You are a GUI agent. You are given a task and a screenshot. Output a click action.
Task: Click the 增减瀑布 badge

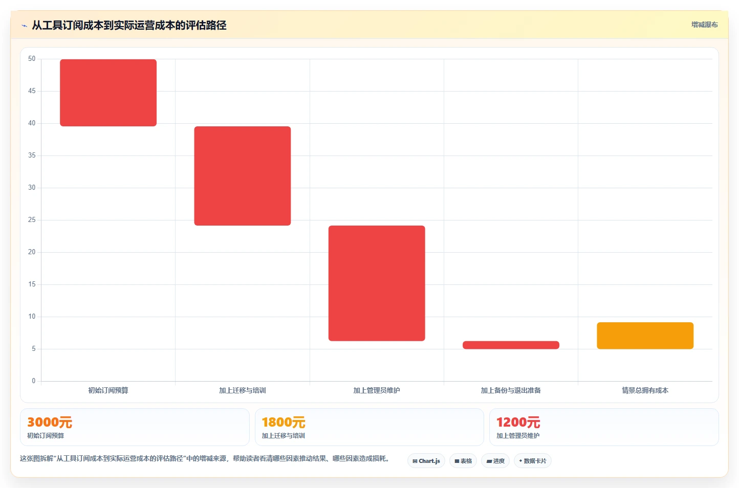(704, 25)
